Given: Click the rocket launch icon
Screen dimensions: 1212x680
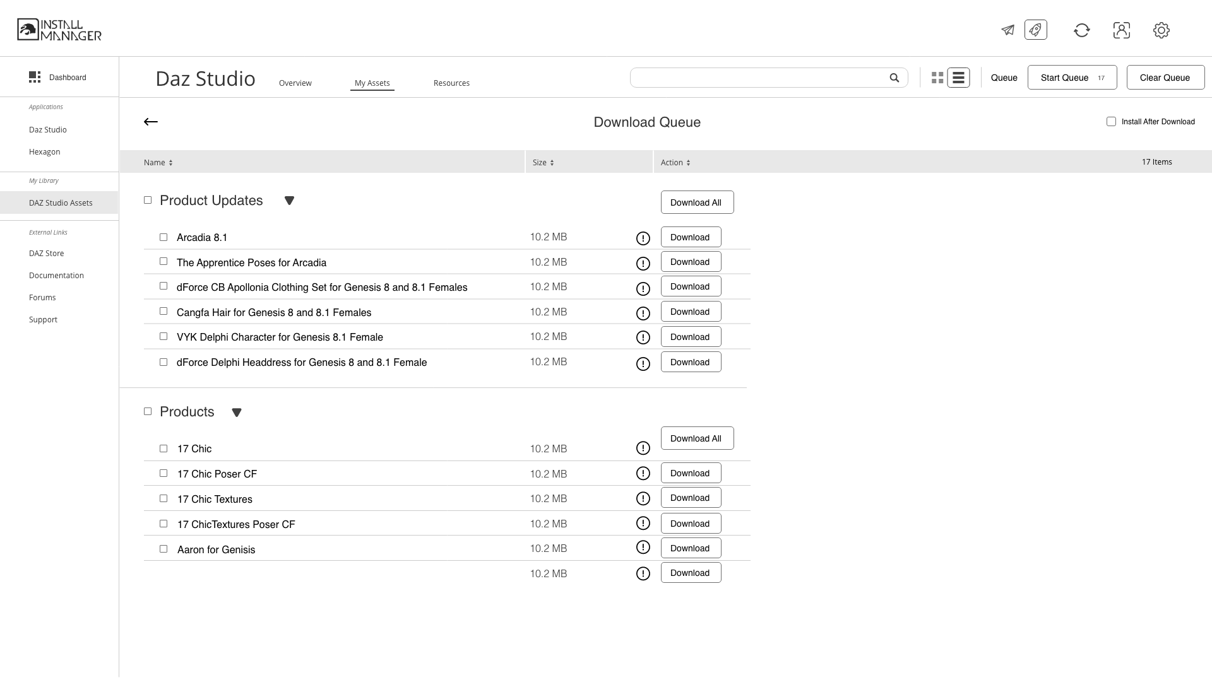Looking at the screenshot, I should pyautogui.click(x=1036, y=30).
